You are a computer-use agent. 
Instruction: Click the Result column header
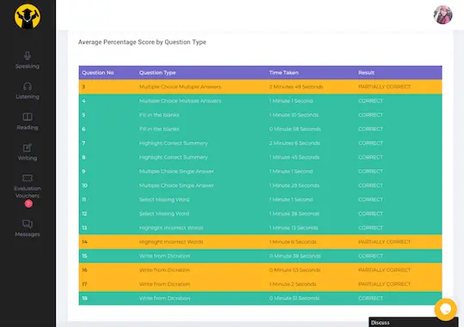[366, 72]
